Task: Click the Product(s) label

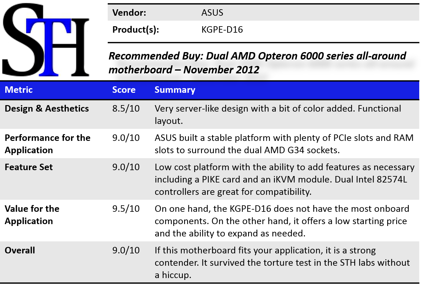Action: [x=136, y=30]
